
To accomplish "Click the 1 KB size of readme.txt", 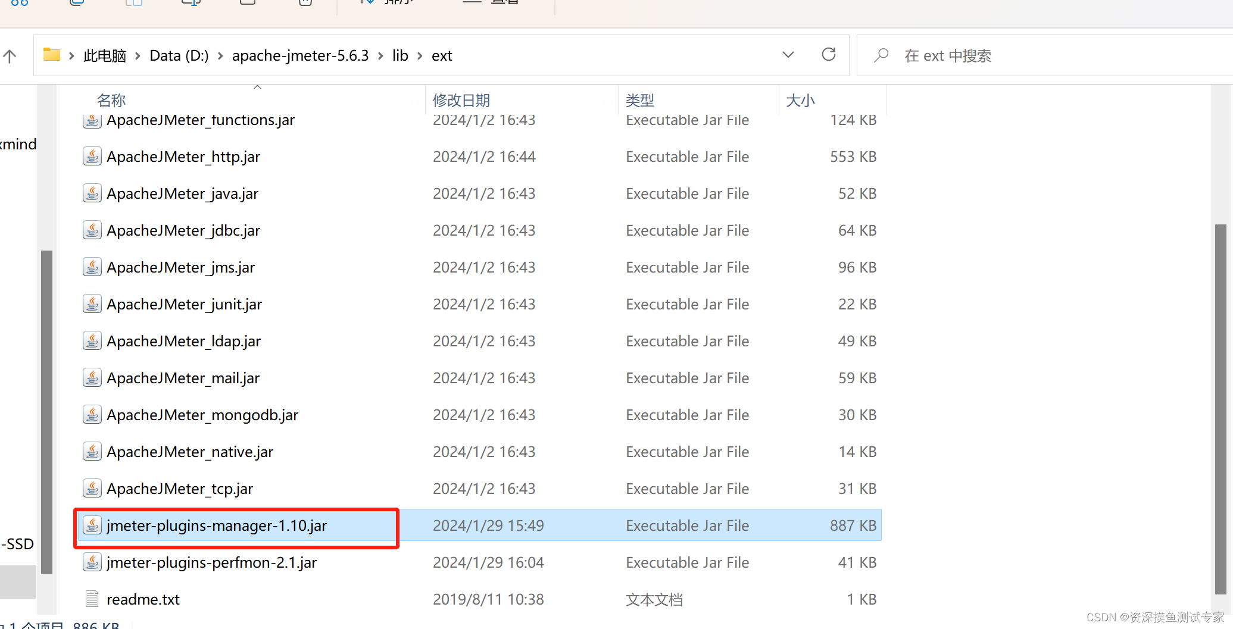I will pyautogui.click(x=862, y=599).
